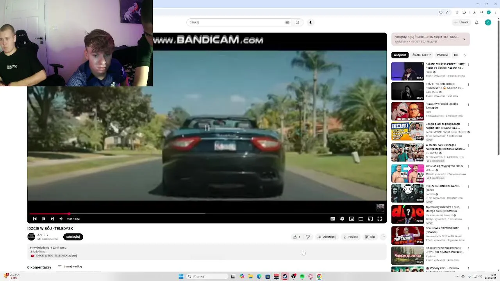Open options menu for BYŁEM CZŁONKIEM GANGU video

pos(468,186)
